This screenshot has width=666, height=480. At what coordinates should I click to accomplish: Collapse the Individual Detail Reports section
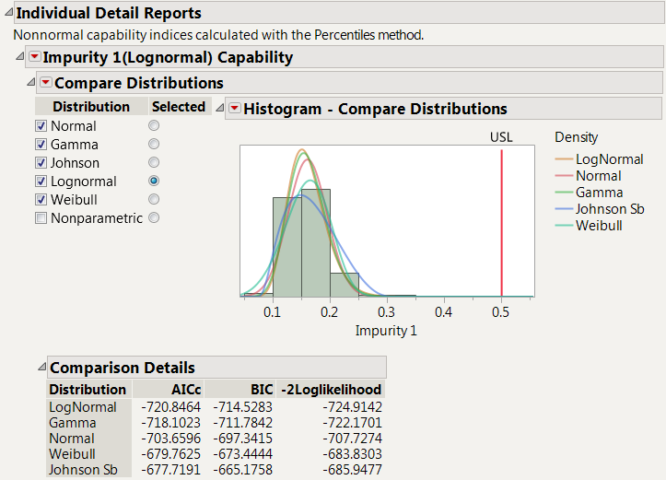[x=8, y=12]
